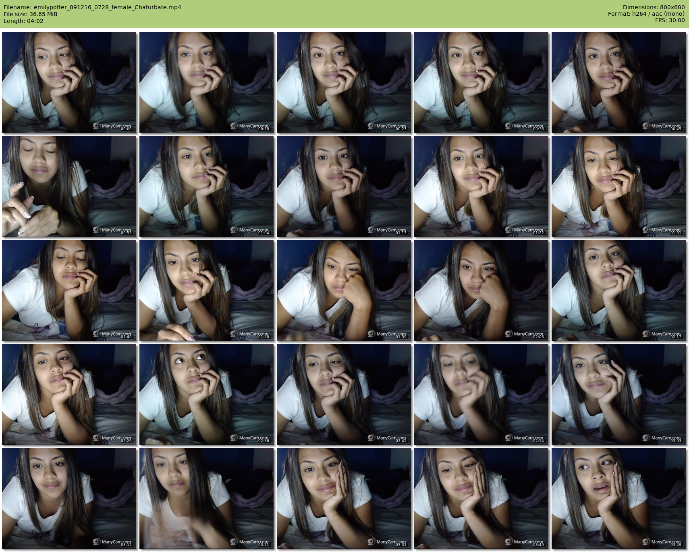Open the 01:50 frame thumbnail

[207, 291]
